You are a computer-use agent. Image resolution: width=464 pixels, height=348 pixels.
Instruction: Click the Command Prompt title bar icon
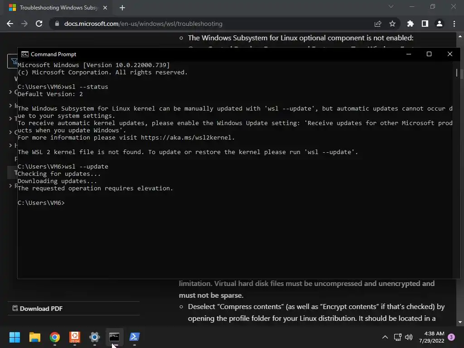(25, 54)
